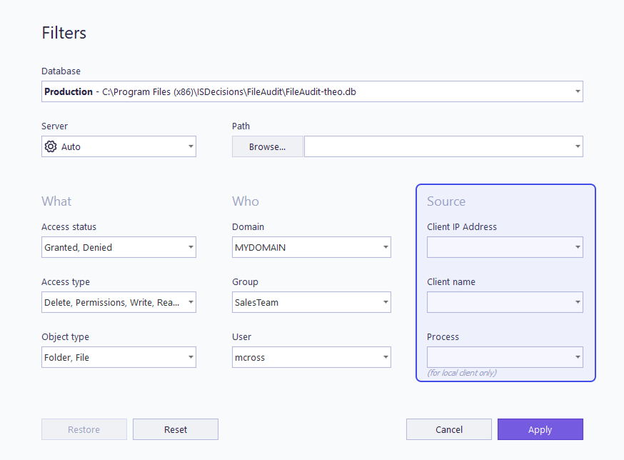Image resolution: width=624 pixels, height=460 pixels.
Task: Click the Filters heading text
Action: [x=64, y=33]
